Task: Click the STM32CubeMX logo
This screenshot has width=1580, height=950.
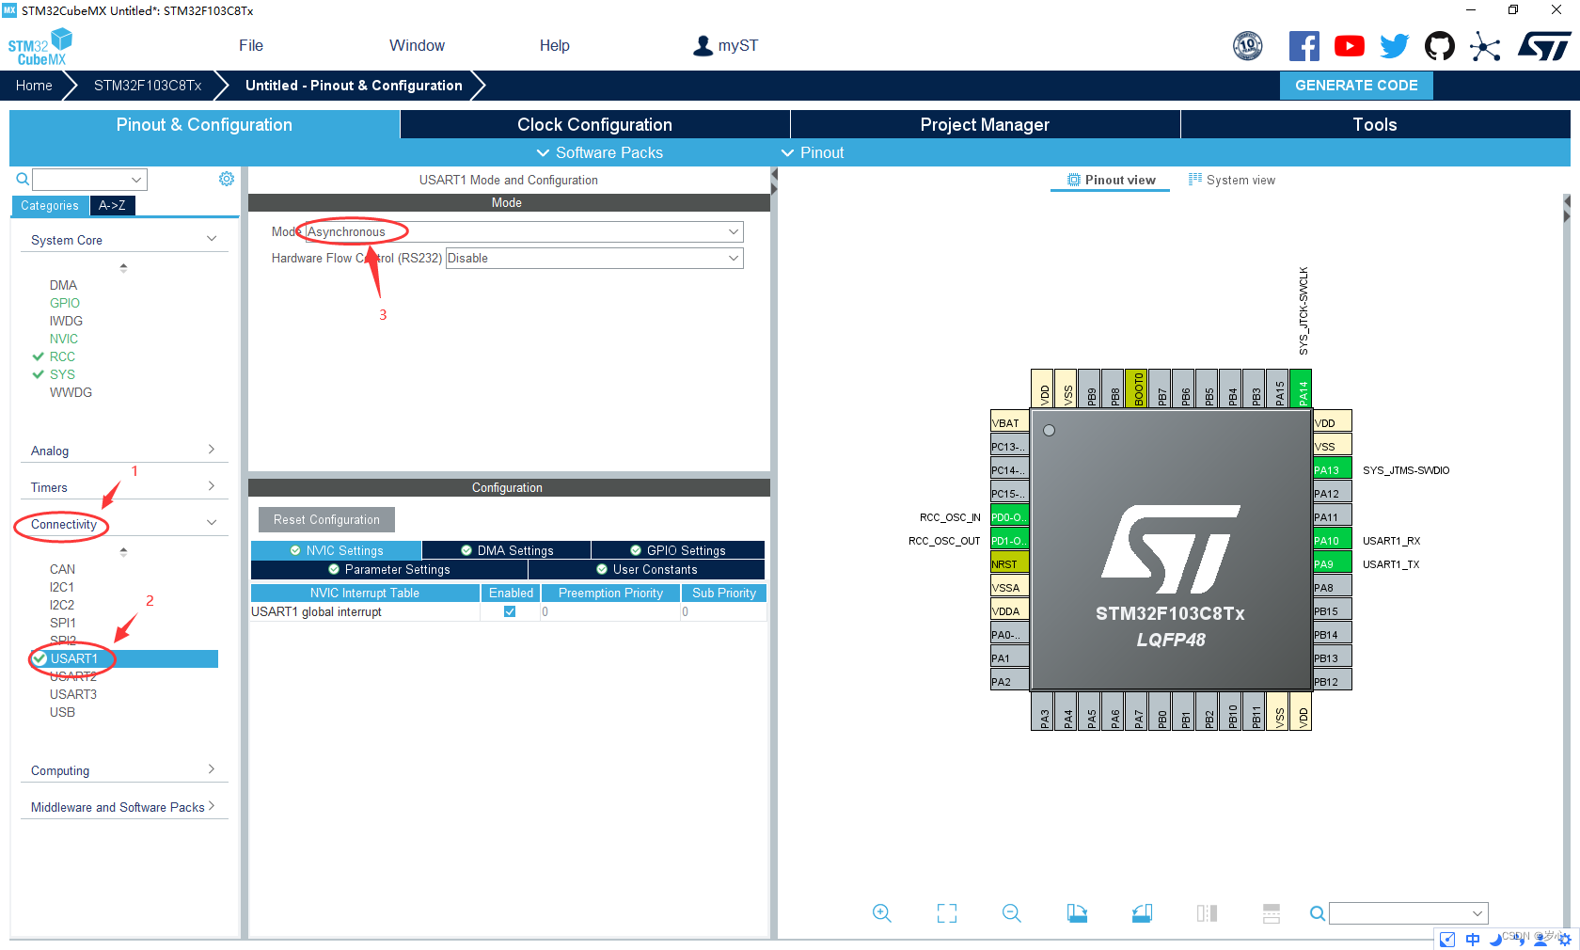Action: 40,47
